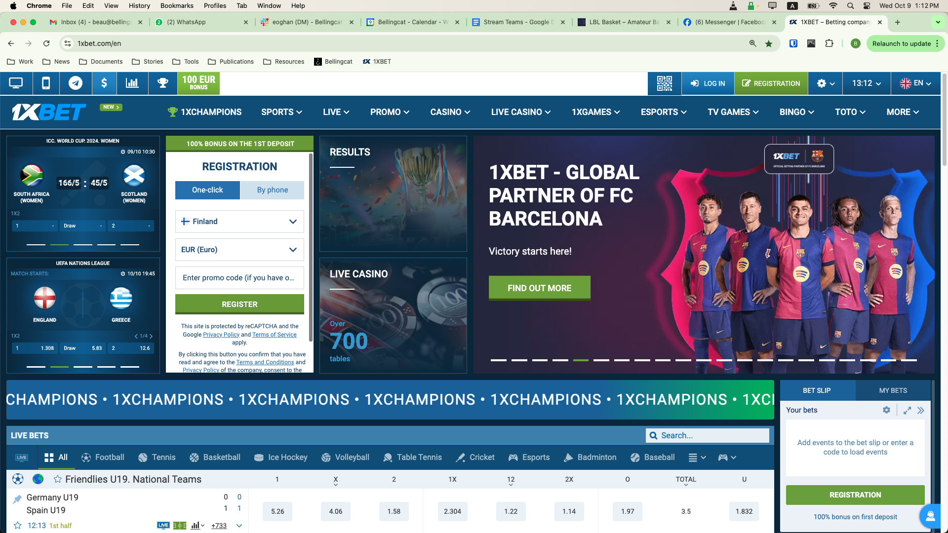Screen dimensions: 948x533
Task: Toggle the LIVE filter badge
Action: coord(22,457)
